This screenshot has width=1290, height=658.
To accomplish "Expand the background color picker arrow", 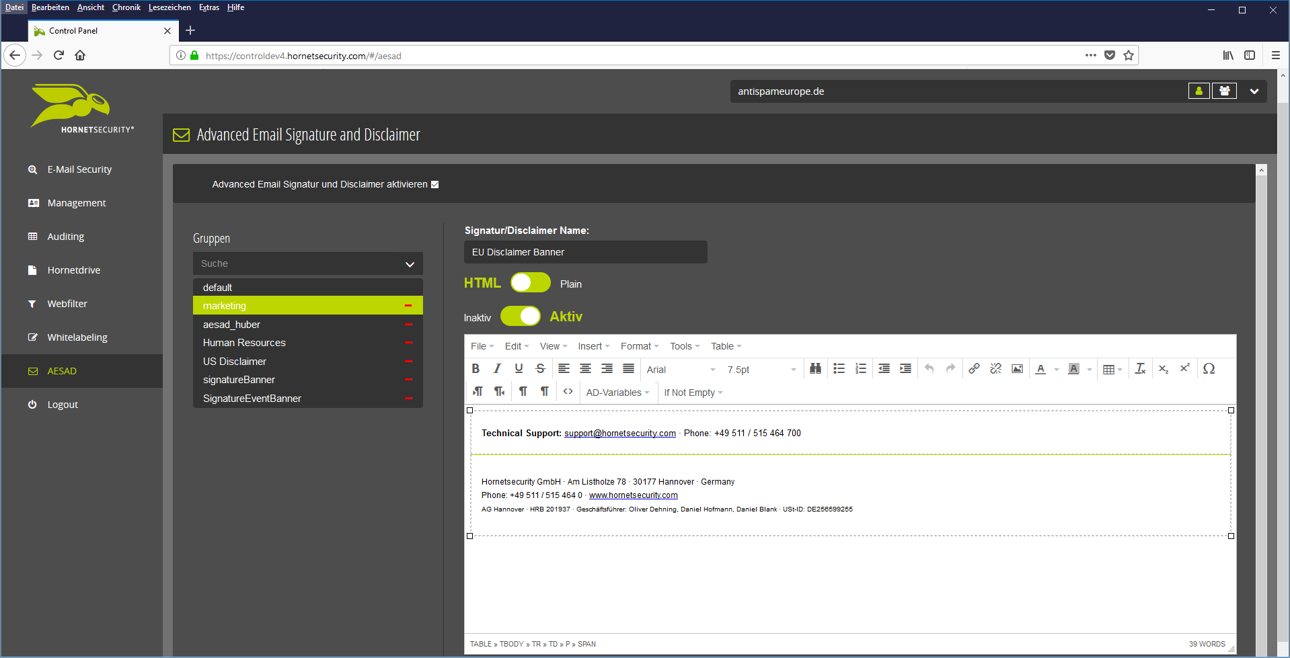I will (1090, 369).
